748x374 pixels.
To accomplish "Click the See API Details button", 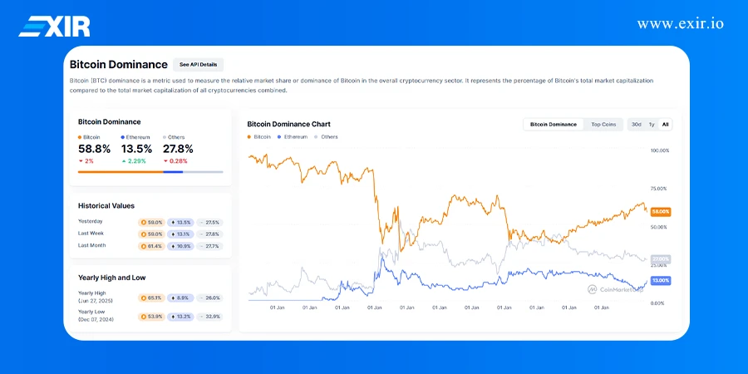I will pyautogui.click(x=198, y=64).
